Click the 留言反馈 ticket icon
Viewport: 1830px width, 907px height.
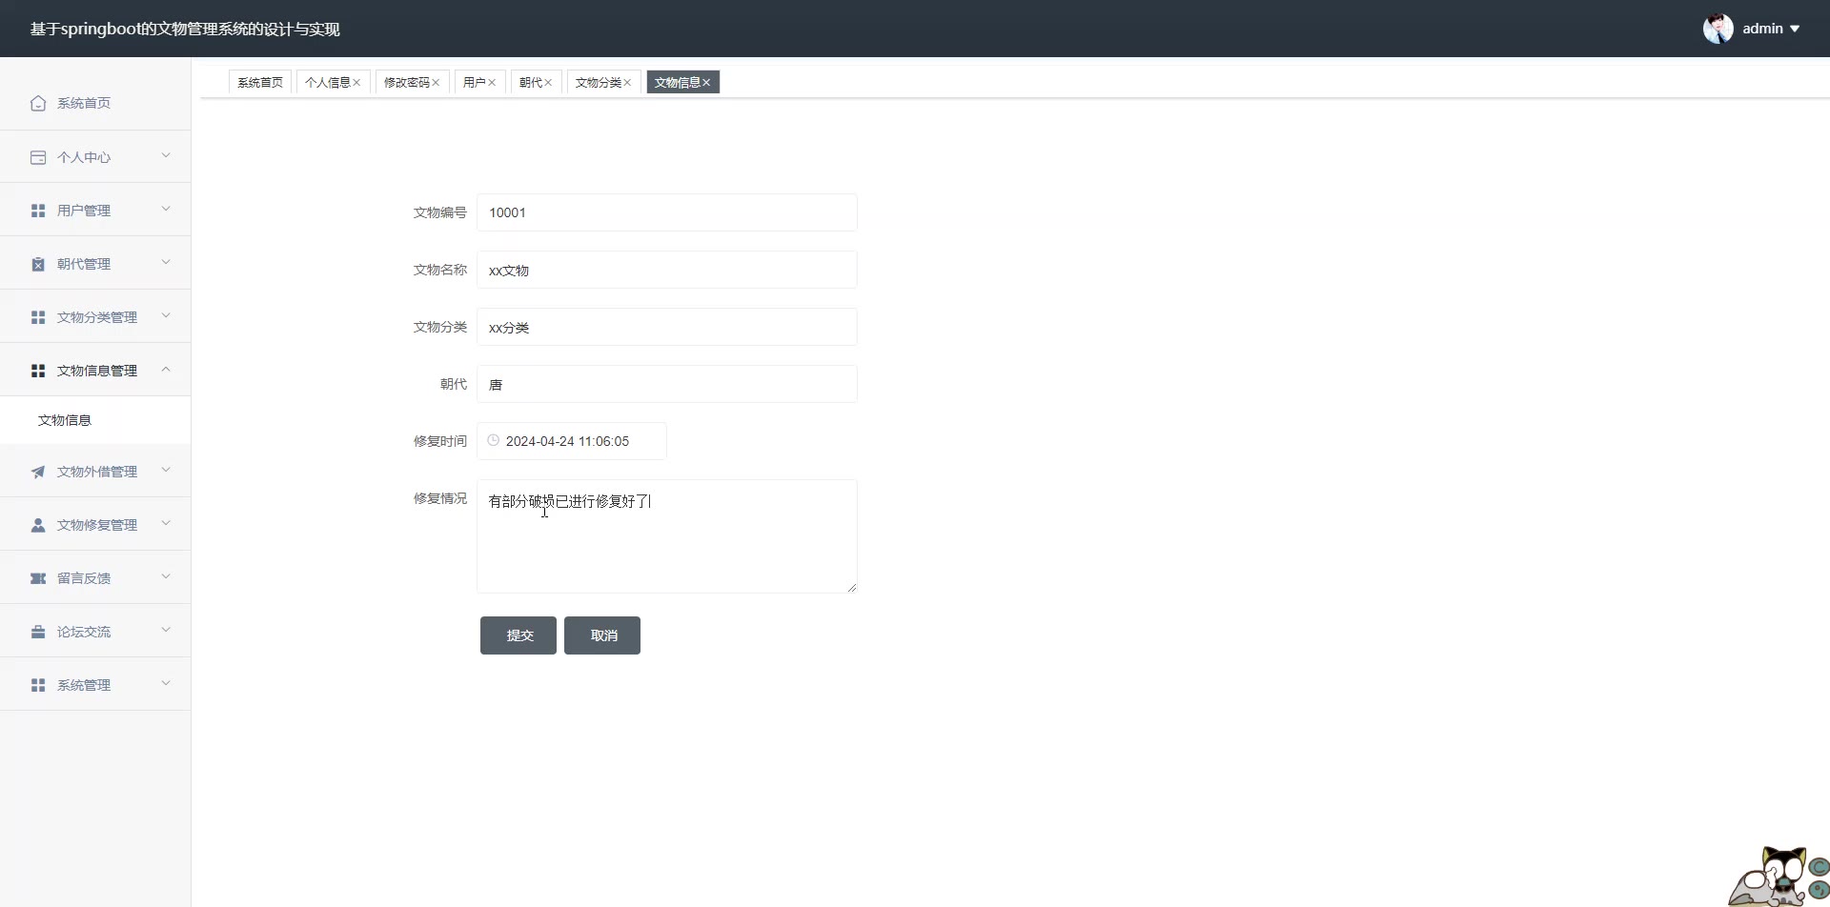38,578
